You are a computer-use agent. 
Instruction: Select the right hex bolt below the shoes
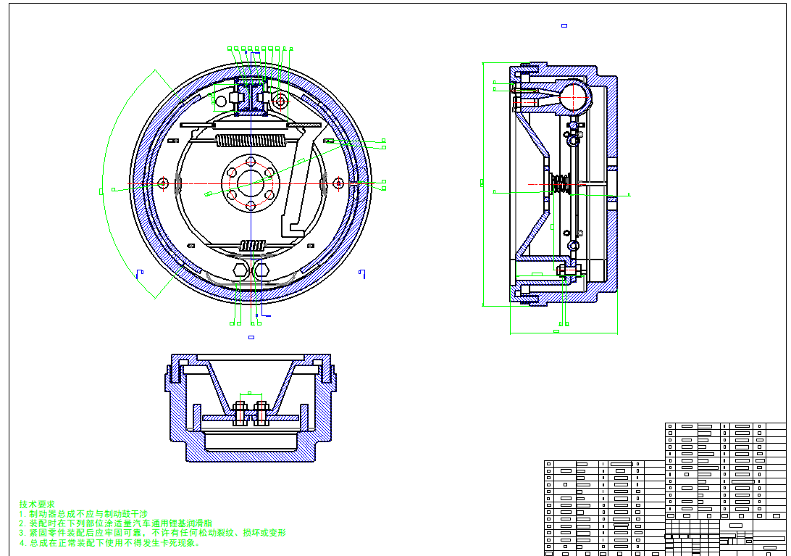261,270
